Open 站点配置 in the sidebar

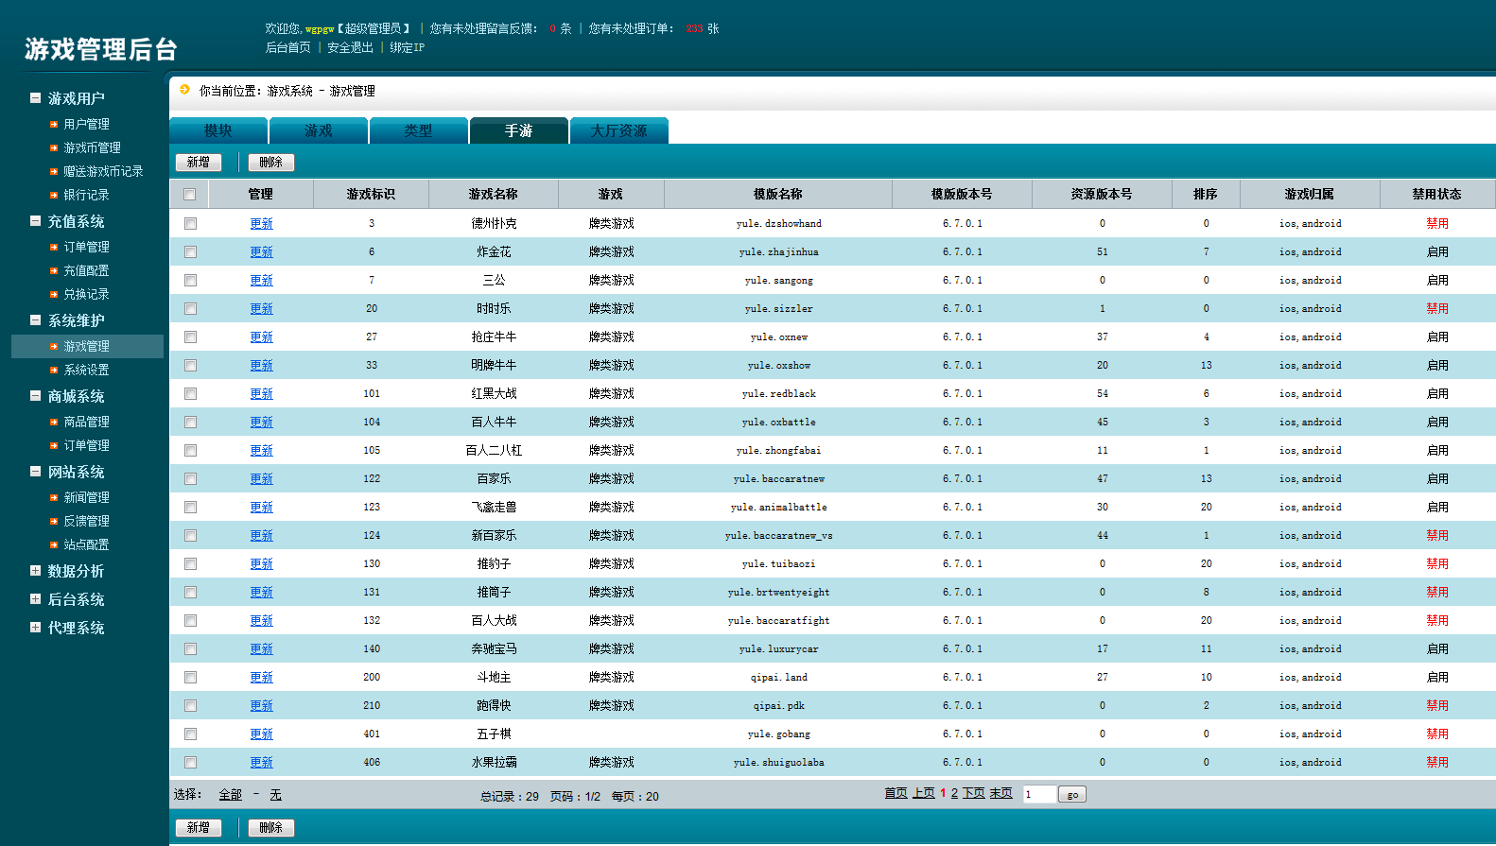point(86,544)
